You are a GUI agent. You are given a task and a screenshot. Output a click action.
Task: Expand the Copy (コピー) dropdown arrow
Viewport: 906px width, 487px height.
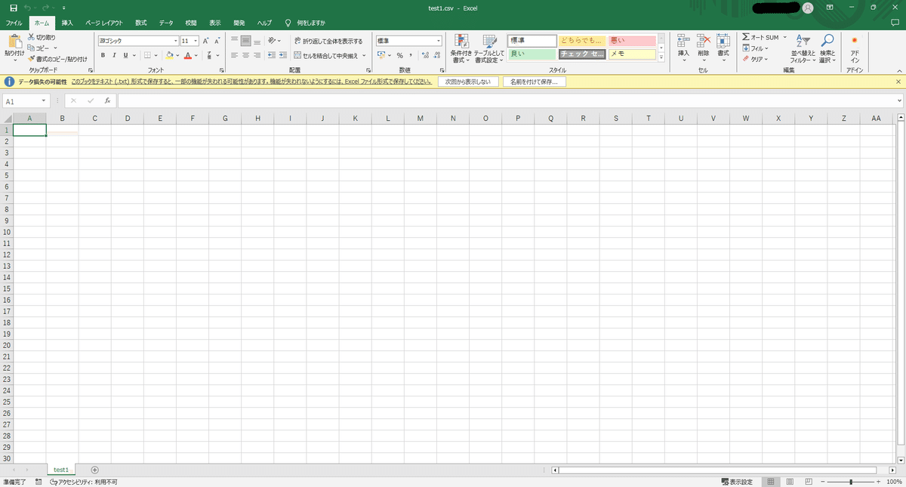(55, 48)
